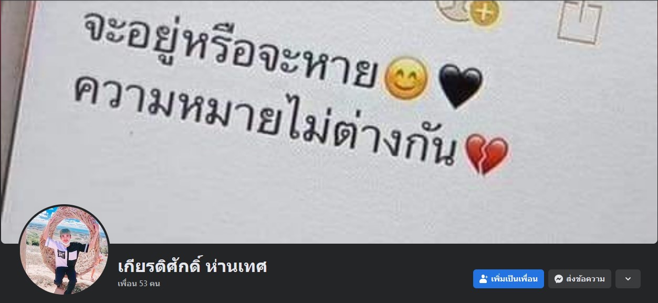Screen dimensions: 658x303
Task: Open the เพื่อน 53 คน friends list
Action: (139, 284)
